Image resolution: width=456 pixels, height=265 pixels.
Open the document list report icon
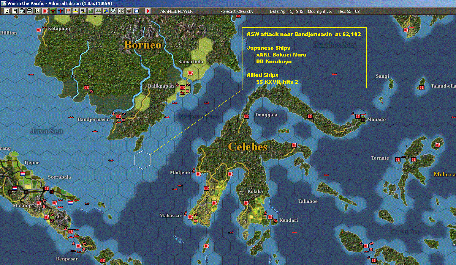(x=15, y=11)
